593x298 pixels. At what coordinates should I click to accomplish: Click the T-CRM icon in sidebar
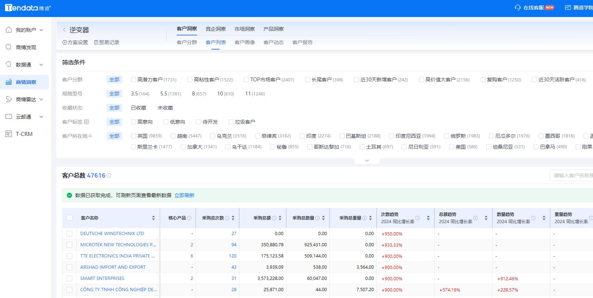9,134
